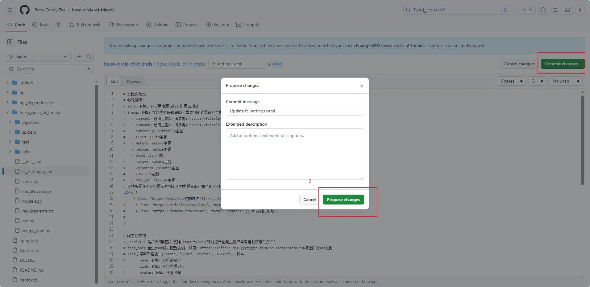Screen dimensions: 590x287
Task: Open the Discussions tab
Action: (124, 25)
